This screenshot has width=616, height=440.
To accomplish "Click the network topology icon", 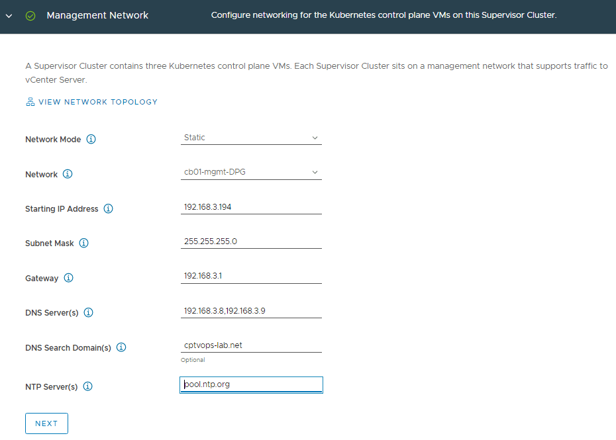I will 30,102.
